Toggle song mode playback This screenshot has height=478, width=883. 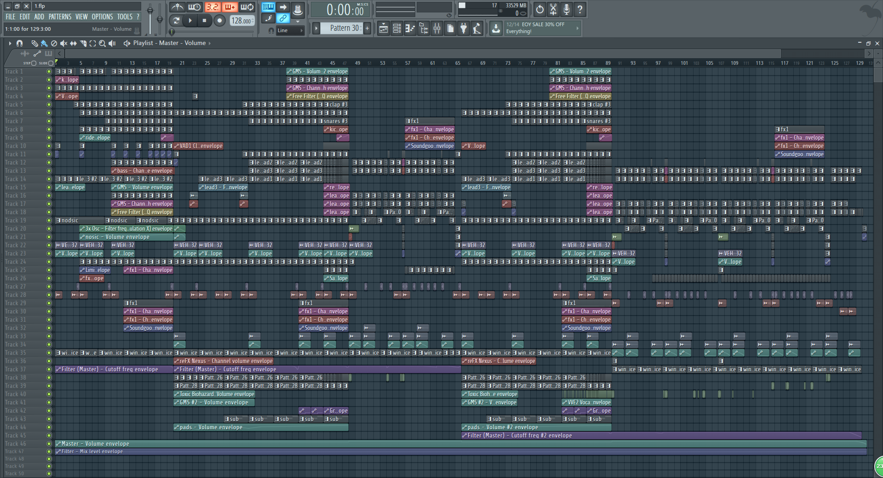[x=176, y=21]
